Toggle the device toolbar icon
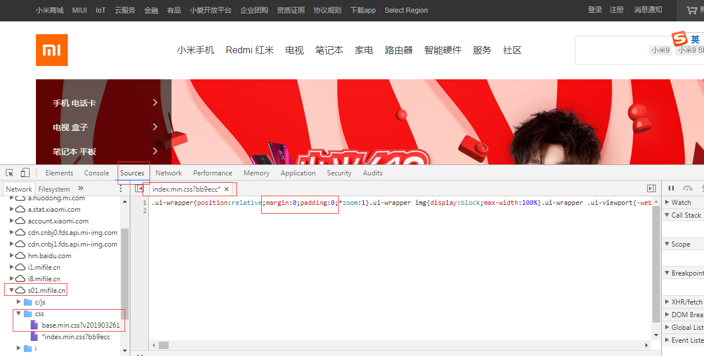The width and height of the screenshot is (704, 356). pos(25,173)
